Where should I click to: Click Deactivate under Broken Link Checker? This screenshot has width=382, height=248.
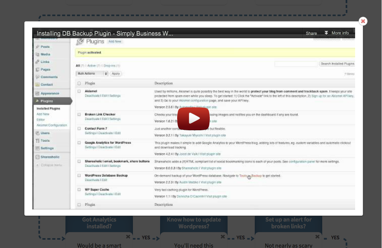(92, 119)
